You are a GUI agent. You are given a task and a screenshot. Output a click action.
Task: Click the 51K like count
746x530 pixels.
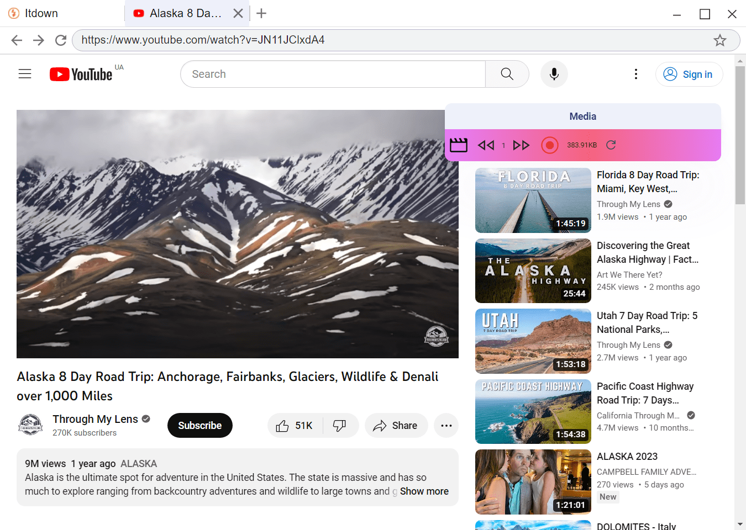tap(304, 426)
